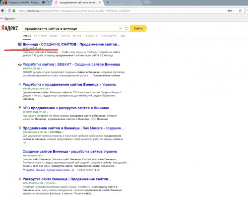Open the Ещё more services menu
248x198 pixels.
(x=123, y=36)
